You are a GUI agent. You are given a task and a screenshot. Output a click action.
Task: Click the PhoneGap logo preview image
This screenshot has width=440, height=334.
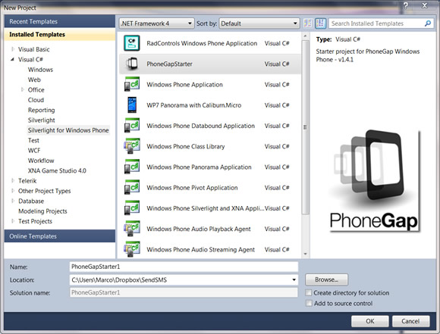coord(374,181)
